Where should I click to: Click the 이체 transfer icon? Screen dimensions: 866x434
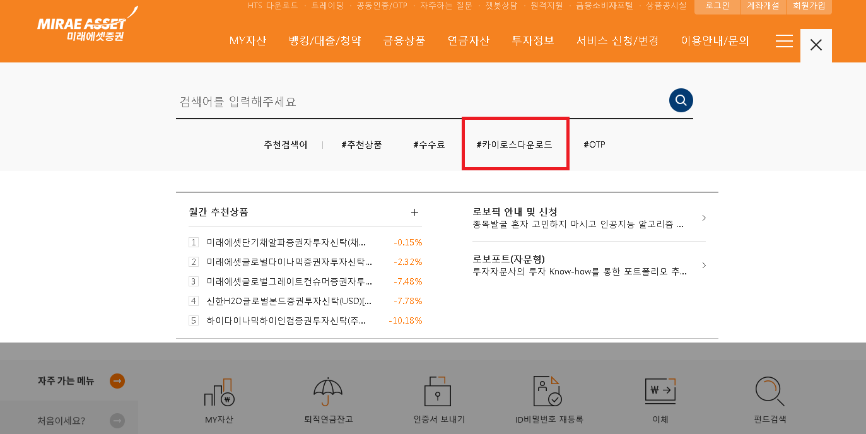[x=660, y=392]
